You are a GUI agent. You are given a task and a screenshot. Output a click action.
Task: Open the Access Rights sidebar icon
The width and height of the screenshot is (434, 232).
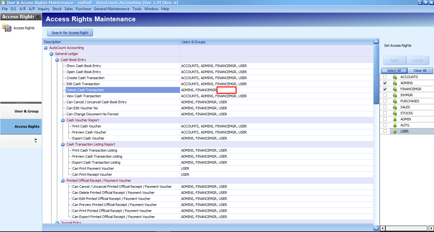7,28
